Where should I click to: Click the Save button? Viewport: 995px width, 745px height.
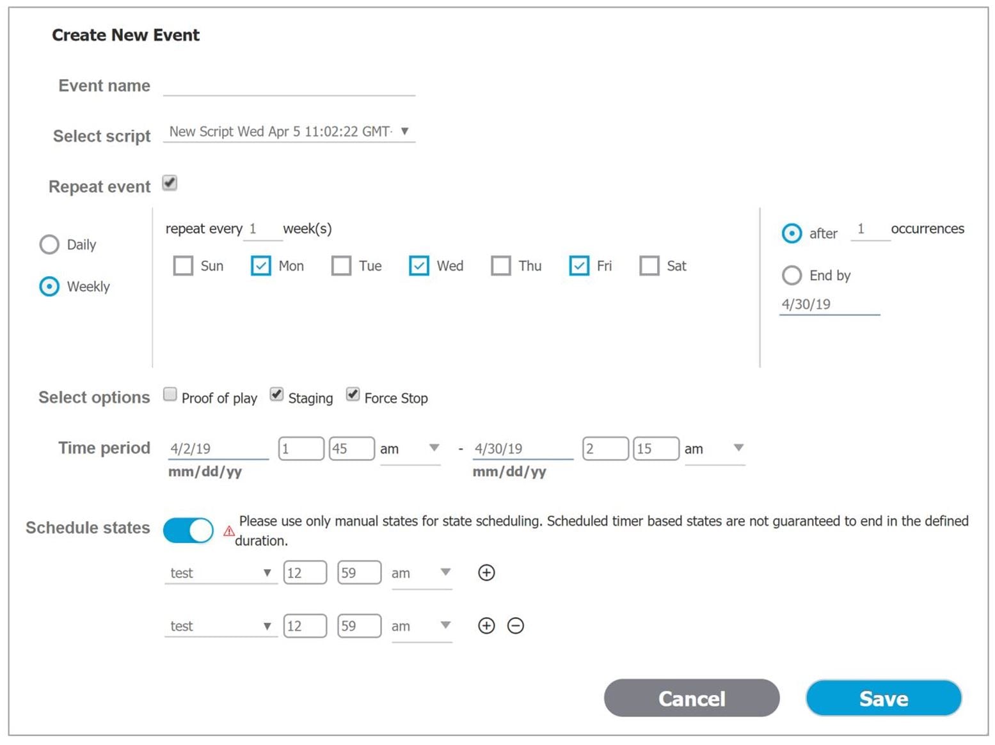pos(884,698)
